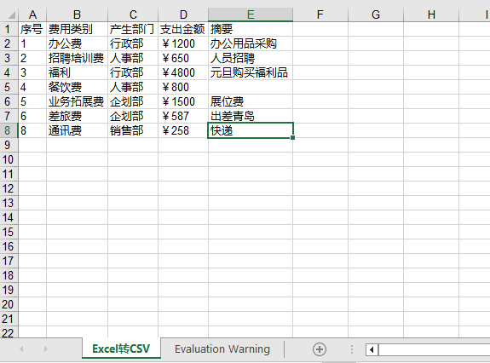This screenshot has height=363, width=490.
Task: Click cell with amount ¥4800
Action: tap(183, 72)
